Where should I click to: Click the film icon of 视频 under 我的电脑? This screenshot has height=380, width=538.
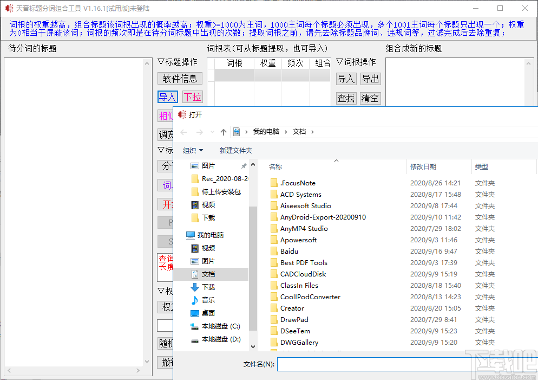[x=194, y=248]
